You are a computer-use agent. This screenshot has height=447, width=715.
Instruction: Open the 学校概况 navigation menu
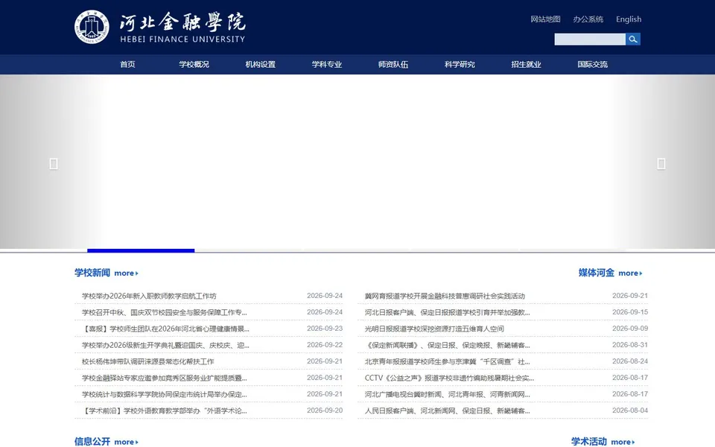194,64
